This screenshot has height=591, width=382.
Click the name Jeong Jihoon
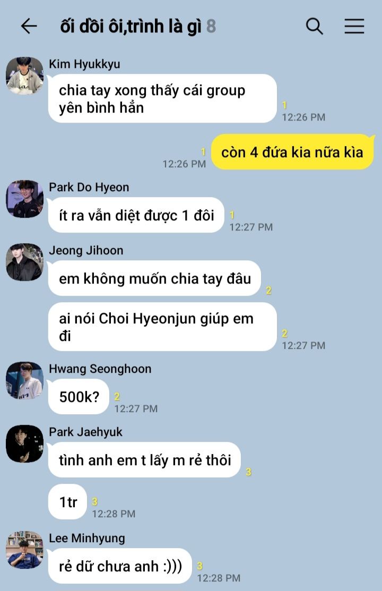coord(86,250)
